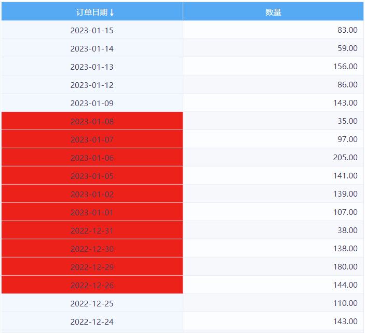Select red-highlighted date 2022-12-29
This screenshot has height=334, width=365.
pyautogui.click(x=92, y=267)
